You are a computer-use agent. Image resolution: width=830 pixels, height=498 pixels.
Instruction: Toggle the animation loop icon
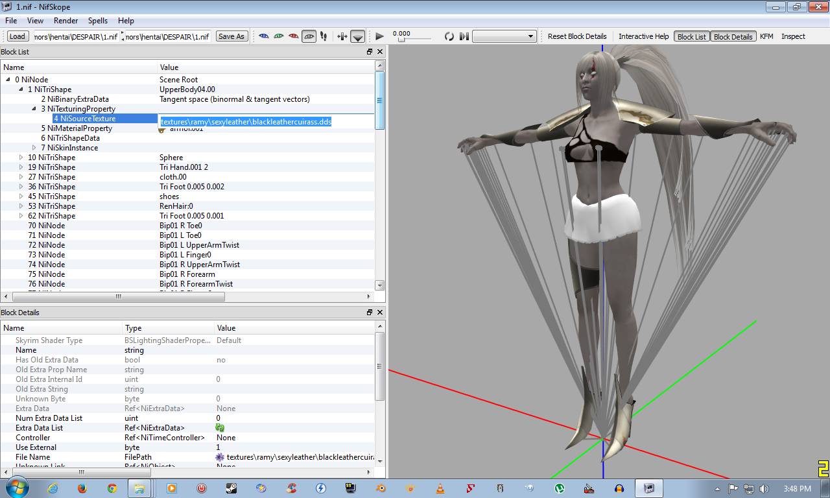[449, 36]
